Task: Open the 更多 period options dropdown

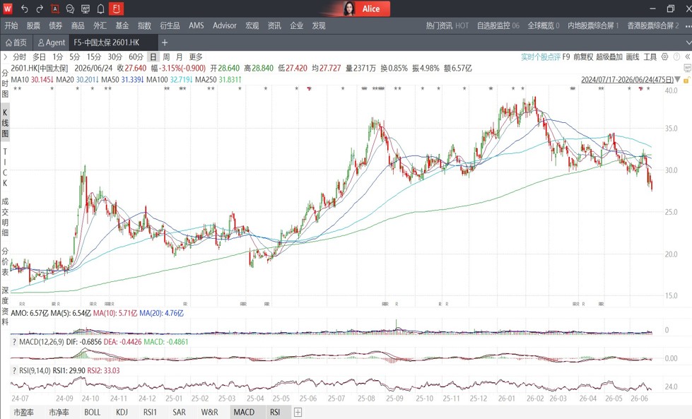Action: [x=196, y=57]
